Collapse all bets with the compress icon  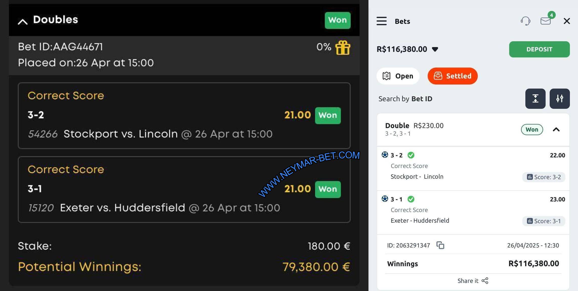[x=535, y=99]
